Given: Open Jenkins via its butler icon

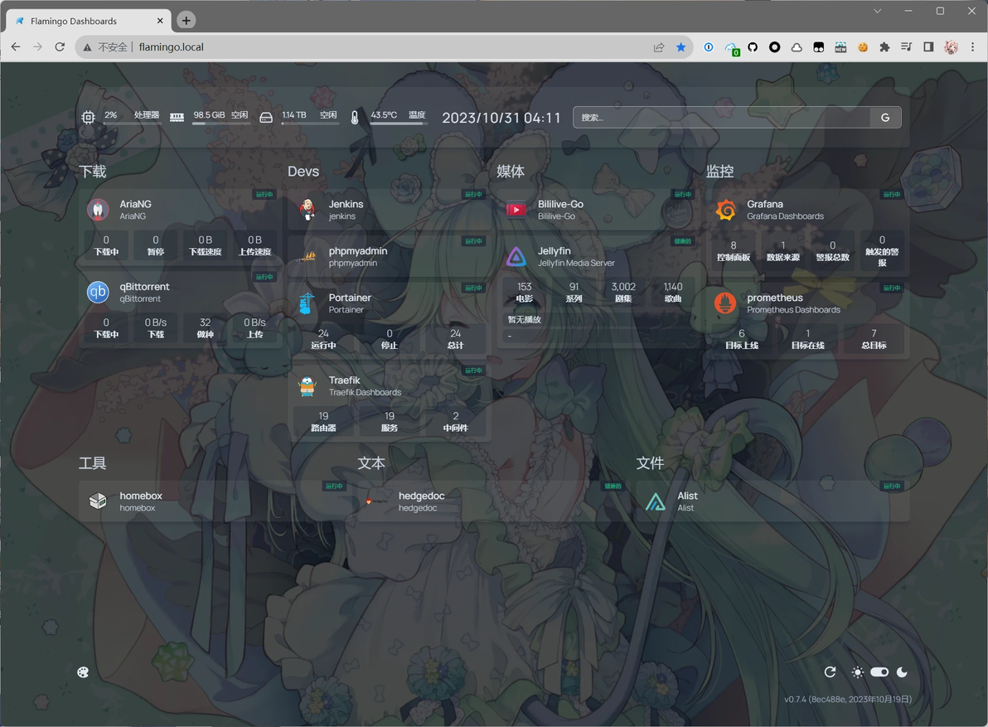Looking at the screenshot, I should tap(307, 209).
